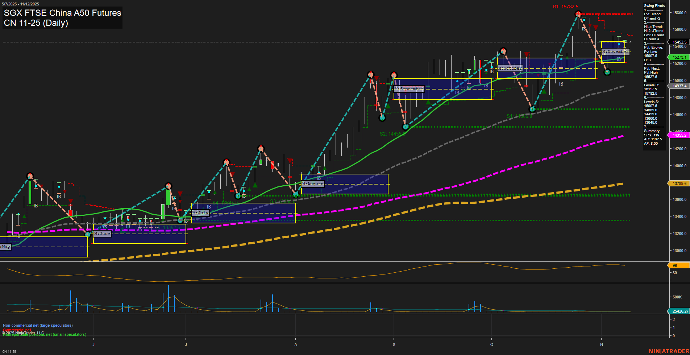Toggle the Nonreportable positions net series

click(x=45, y=334)
